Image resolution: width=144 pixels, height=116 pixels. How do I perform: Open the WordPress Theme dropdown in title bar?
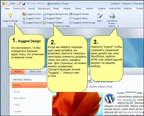(x=59, y=4)
